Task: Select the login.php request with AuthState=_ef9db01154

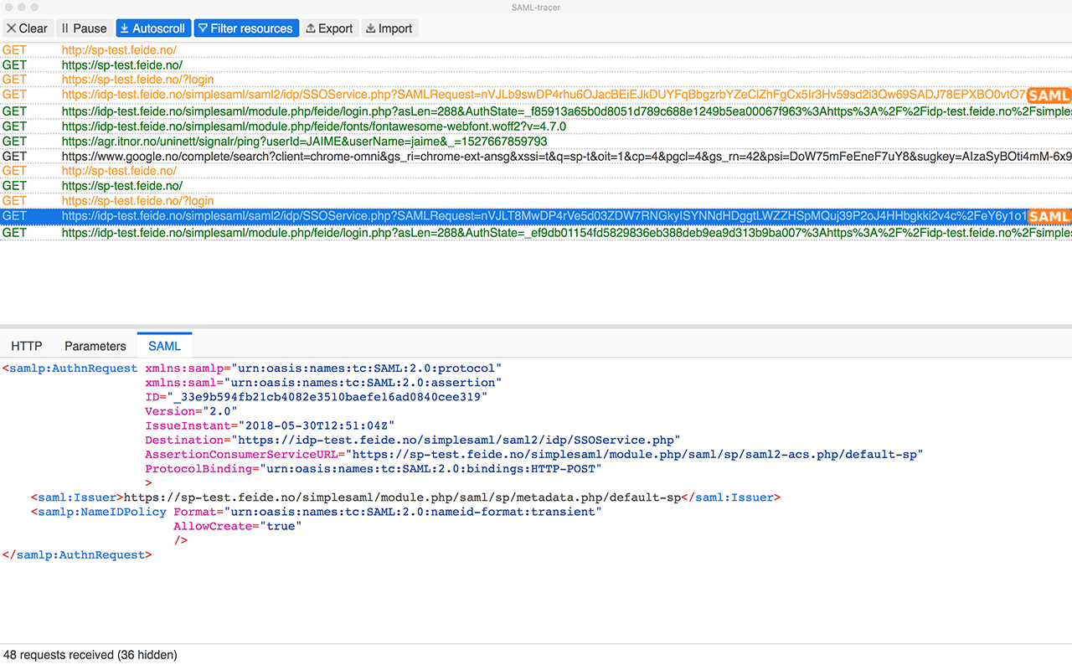Action: pyautogui.click(x=536, y=233)
